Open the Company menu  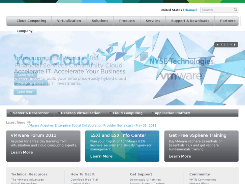(25, 31)
